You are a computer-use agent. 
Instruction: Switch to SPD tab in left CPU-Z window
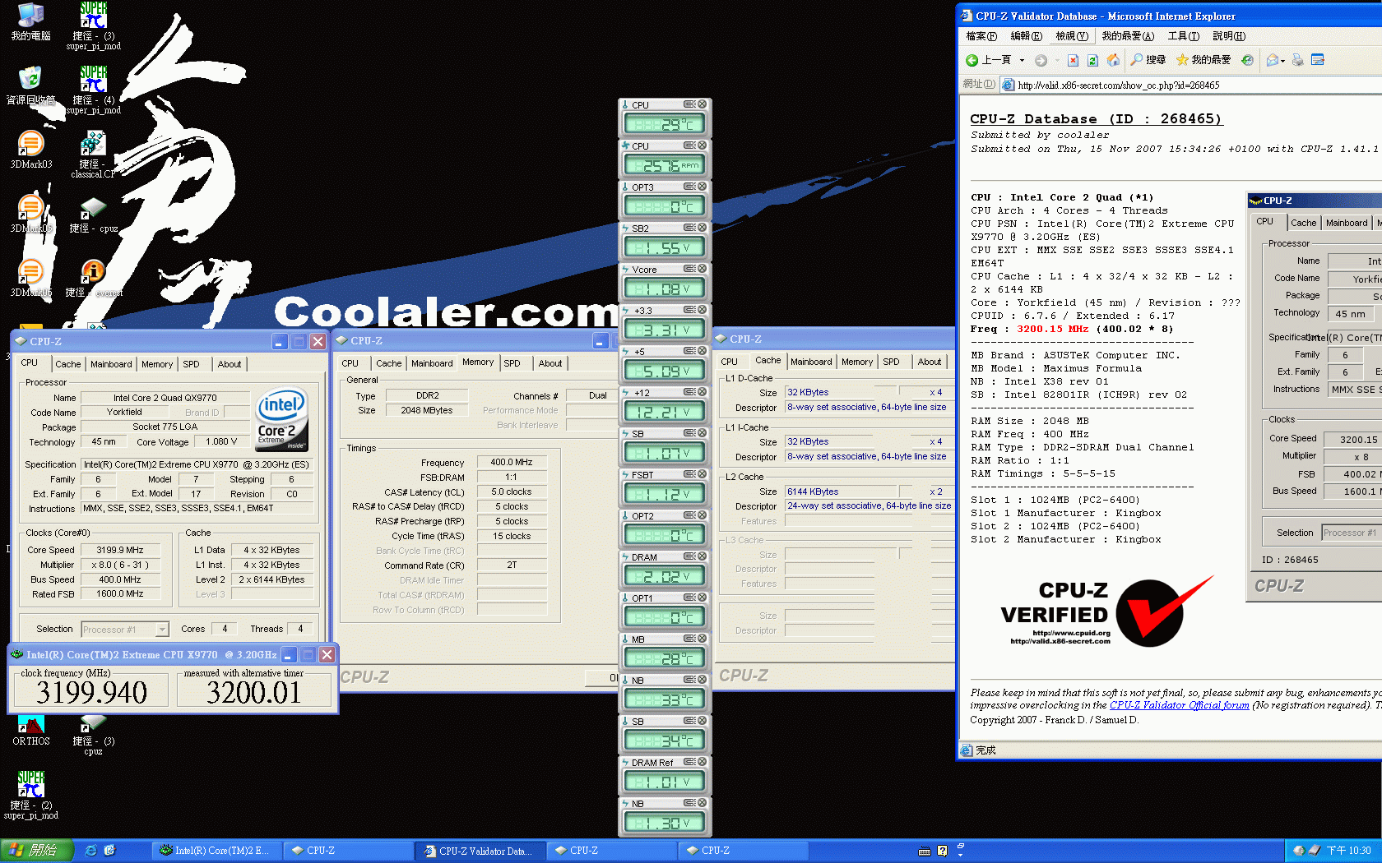191,364
